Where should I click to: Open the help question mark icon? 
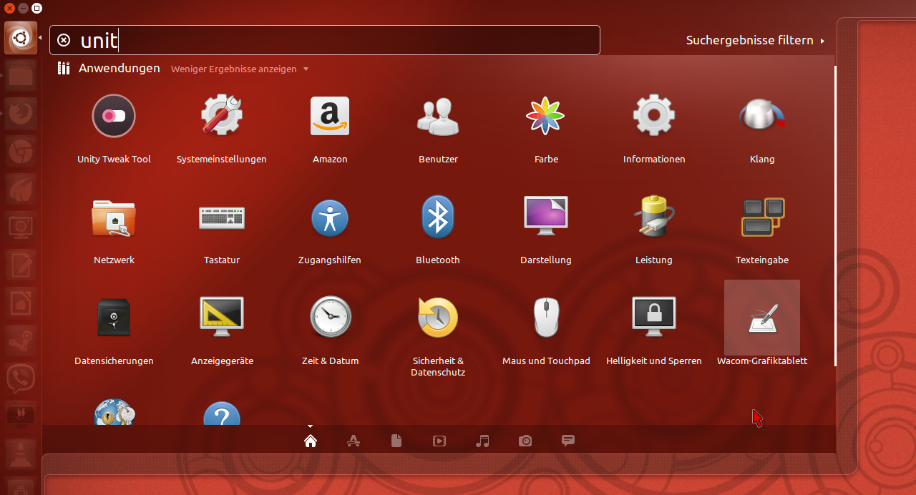pyautogui.click(x=222, y=413)
